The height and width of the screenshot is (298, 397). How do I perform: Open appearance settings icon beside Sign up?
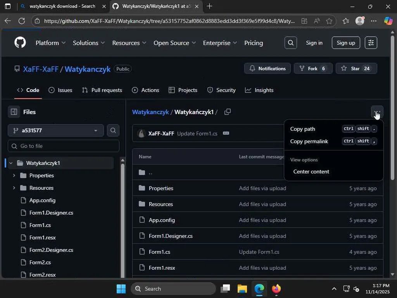pyautogui.click(x=371, y=43)
